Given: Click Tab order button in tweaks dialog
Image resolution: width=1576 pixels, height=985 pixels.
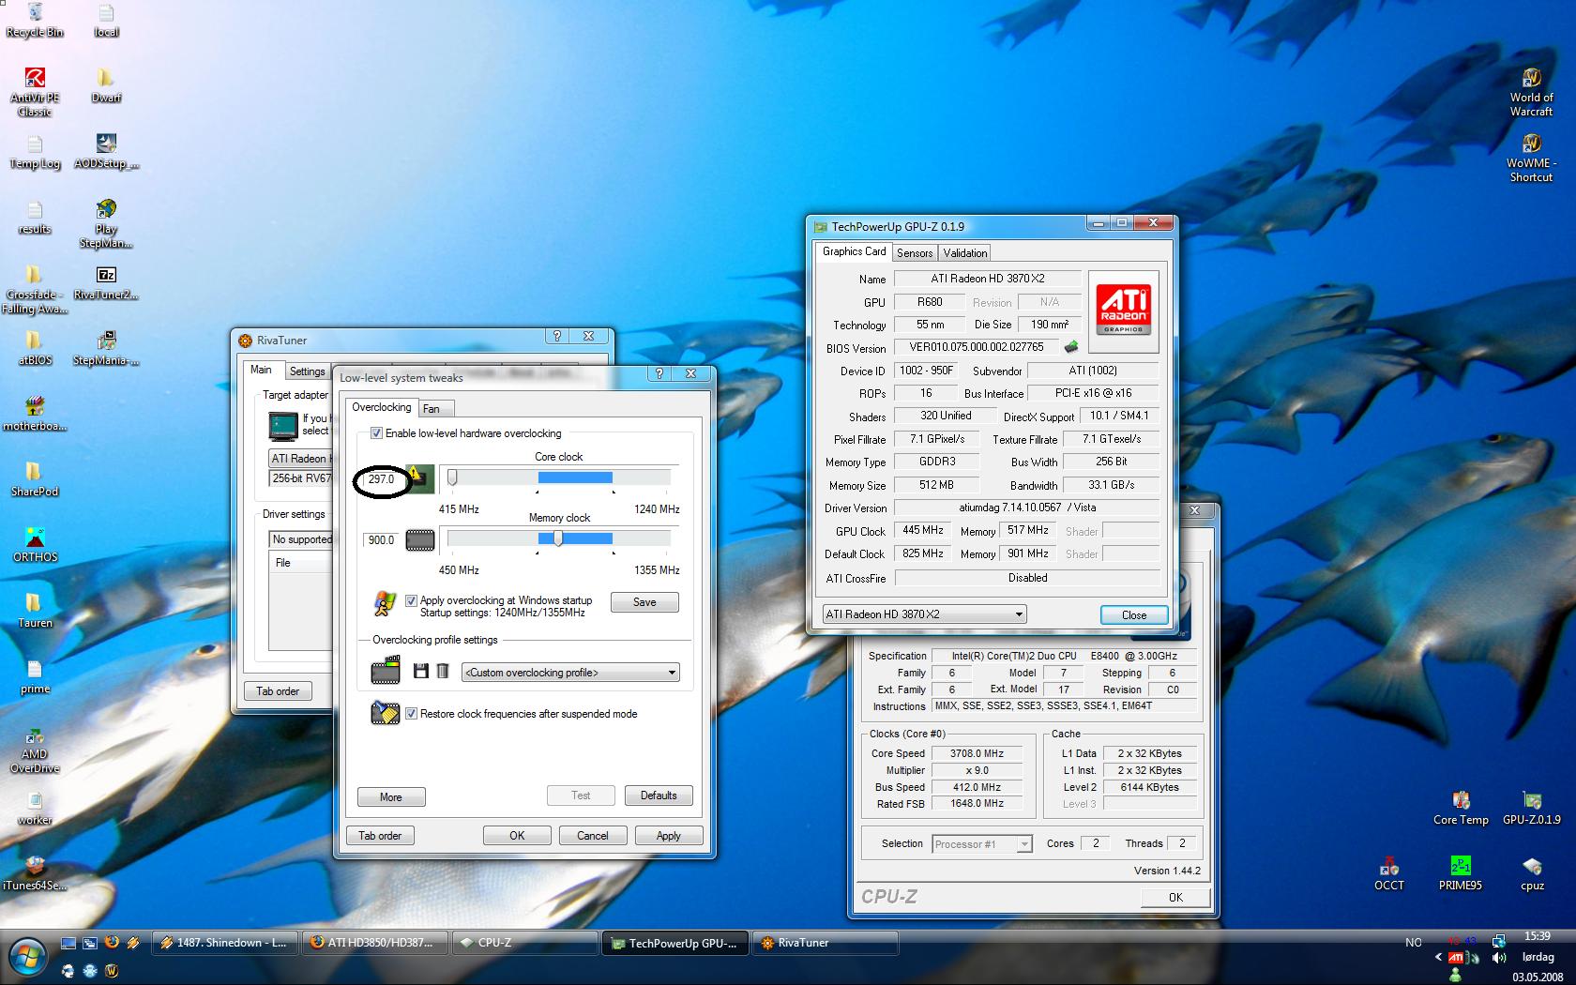Looking at the screenshot, I should tap(380, 836).
